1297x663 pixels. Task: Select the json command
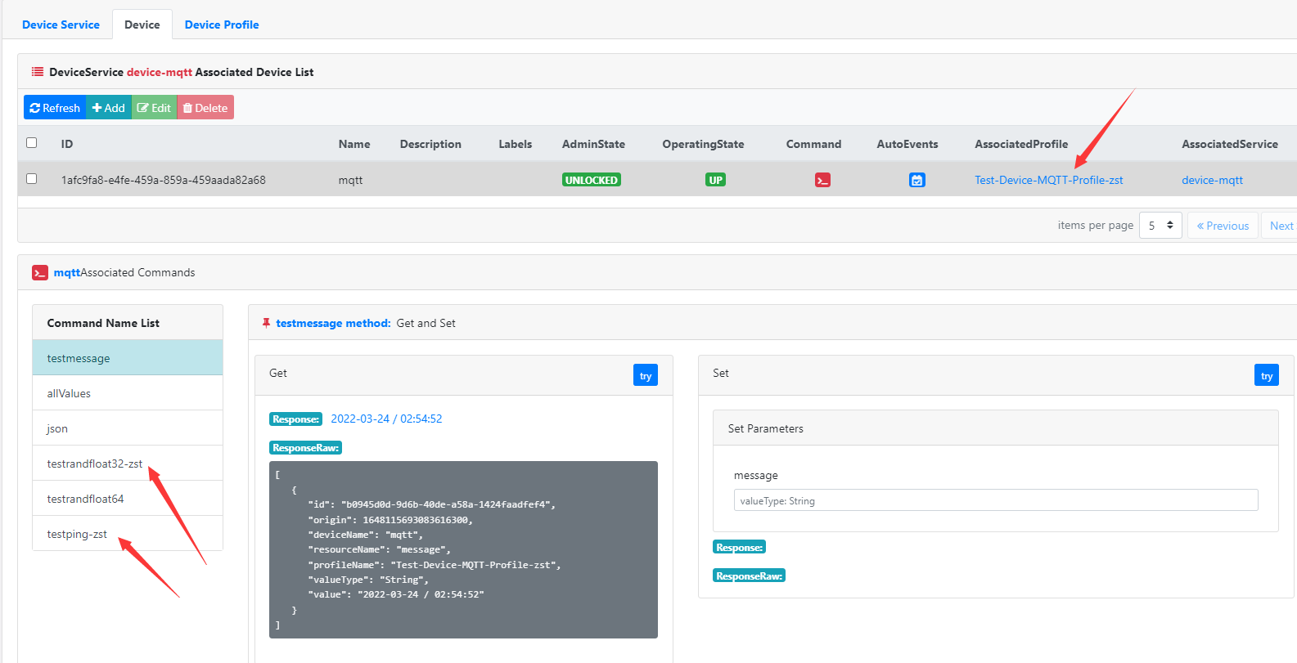(x=128, y=428)
